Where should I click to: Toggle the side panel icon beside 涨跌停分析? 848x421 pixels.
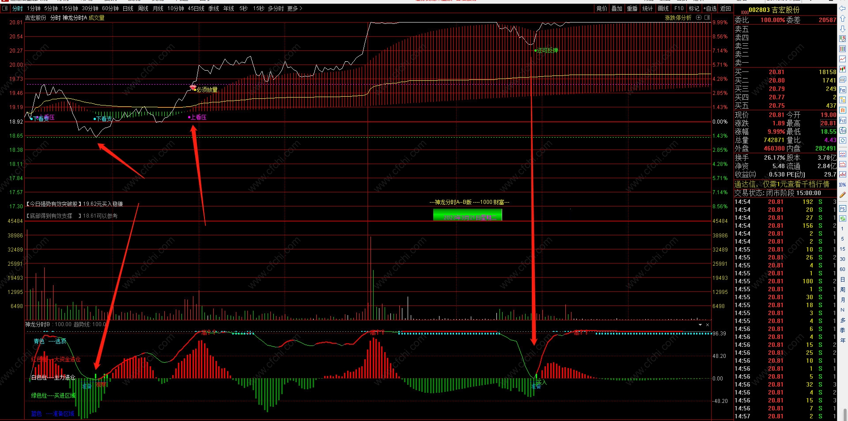pyautogui.click(x=707, y=18)
